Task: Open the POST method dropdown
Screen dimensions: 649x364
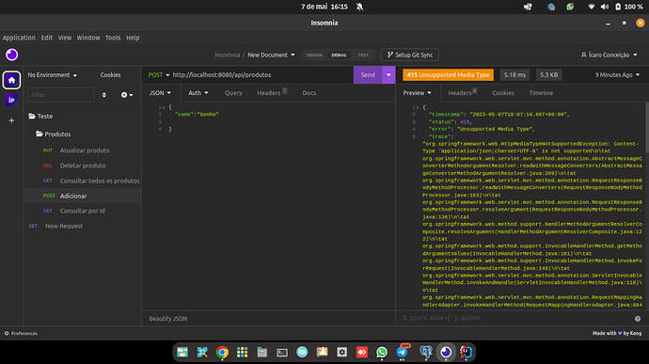Action: click(x=159, y=75)
